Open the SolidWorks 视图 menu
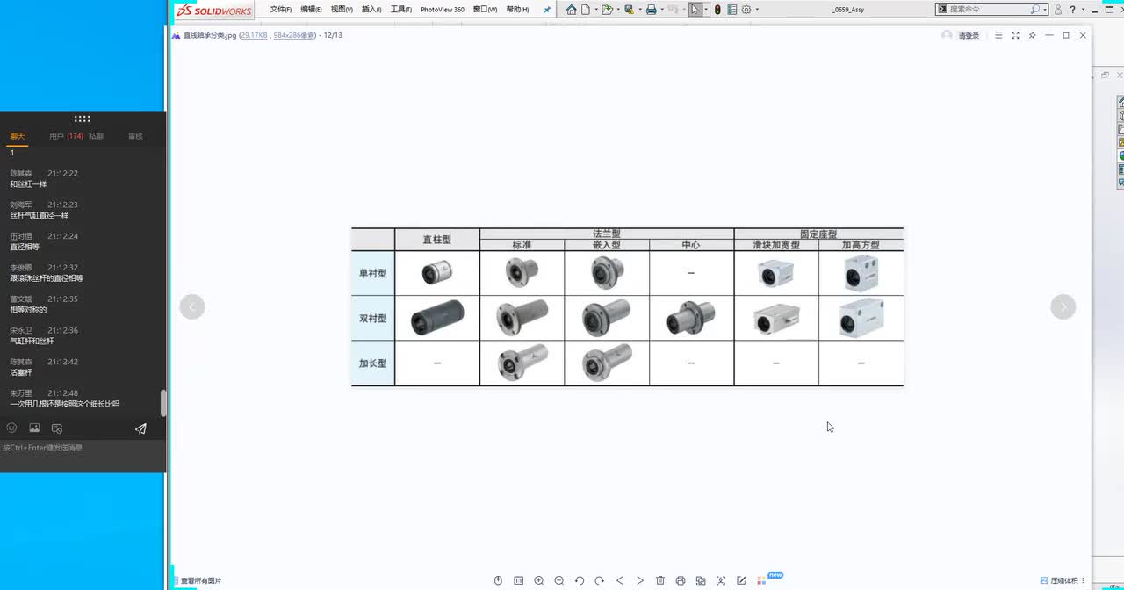The image size is (1124, 590). (342, 10)
